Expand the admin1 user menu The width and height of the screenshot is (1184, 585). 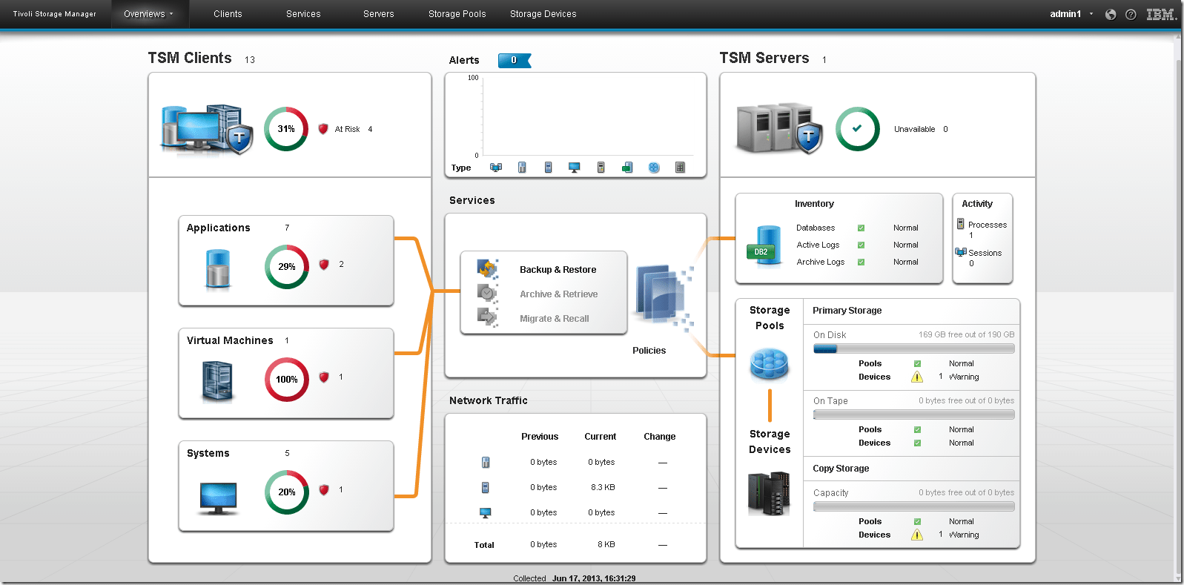1071,14
